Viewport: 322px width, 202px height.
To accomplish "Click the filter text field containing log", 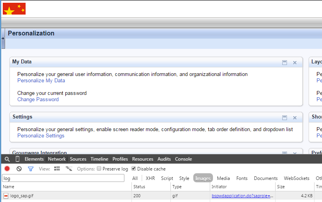I will [x=63, y=178].
